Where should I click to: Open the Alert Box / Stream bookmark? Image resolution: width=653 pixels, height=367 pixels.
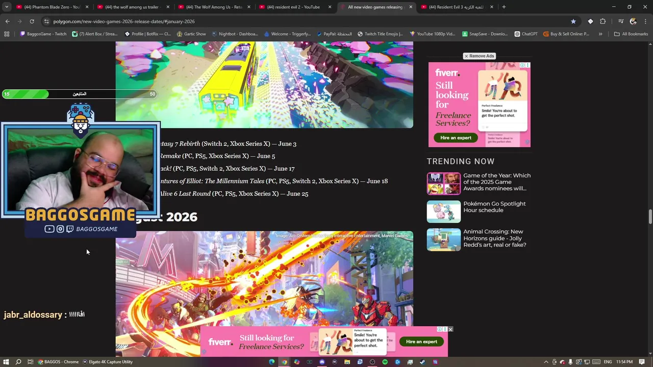[95, 34]
